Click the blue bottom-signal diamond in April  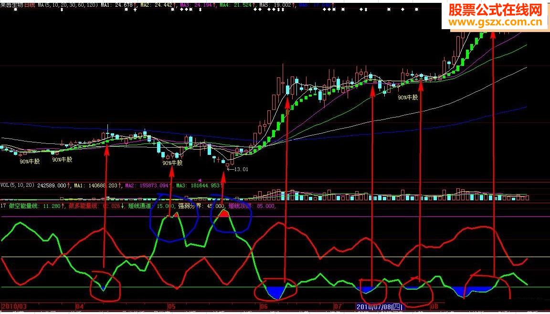click(103, 289)
